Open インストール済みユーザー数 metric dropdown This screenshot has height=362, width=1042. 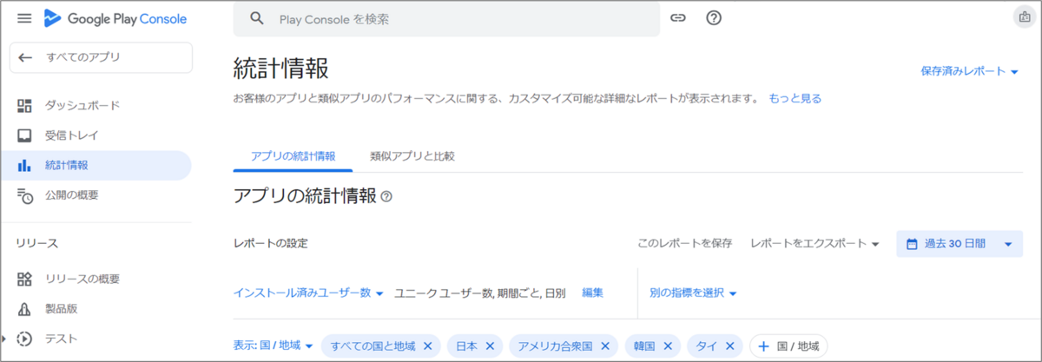pos(308,293)
